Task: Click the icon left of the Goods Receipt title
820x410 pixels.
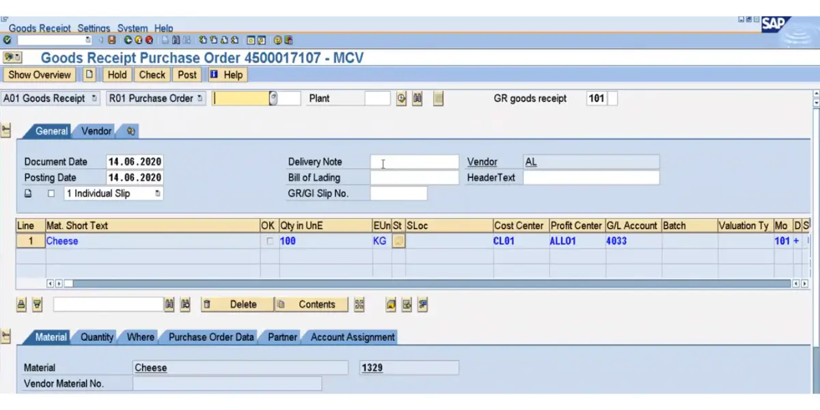Action: coord(12,57)
